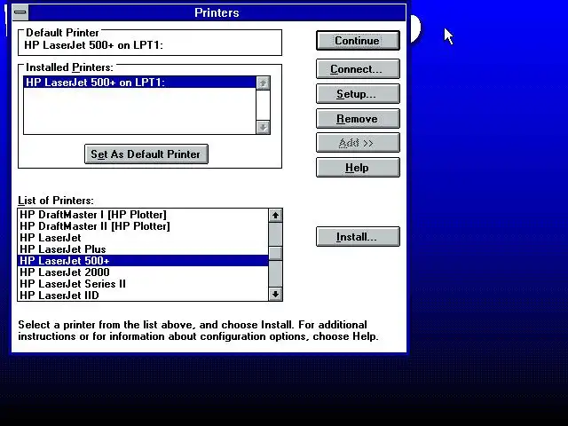The height and width of the screenshot is (426, 568).
Task: Open the Printers window control menu box
Action: (x=20, y=12)
